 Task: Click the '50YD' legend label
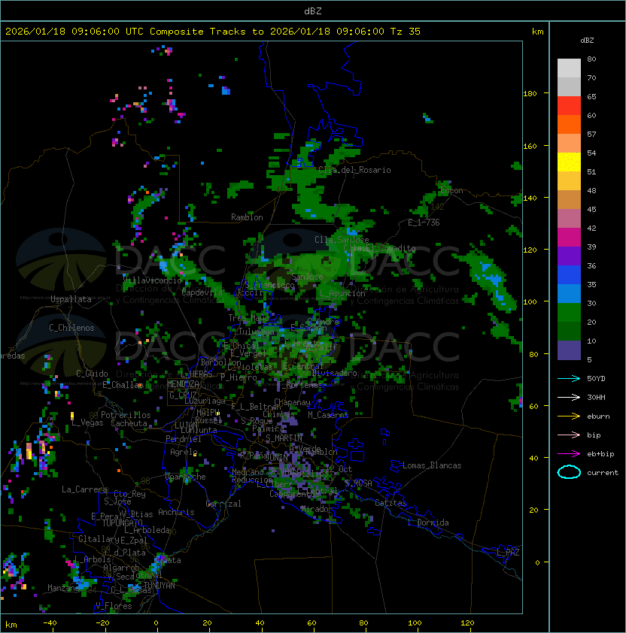[x=596, y=378]
